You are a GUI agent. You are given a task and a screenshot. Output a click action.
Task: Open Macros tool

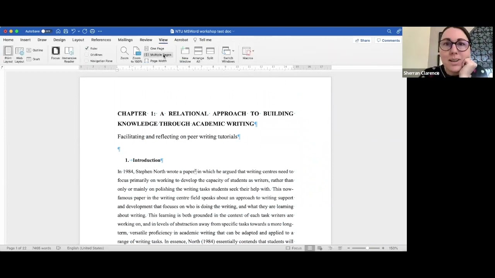(246, 51)
